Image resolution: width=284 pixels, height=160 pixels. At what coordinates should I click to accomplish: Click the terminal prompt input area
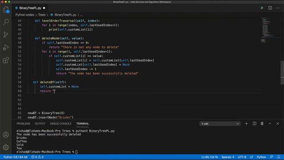[x=76, y=152]
